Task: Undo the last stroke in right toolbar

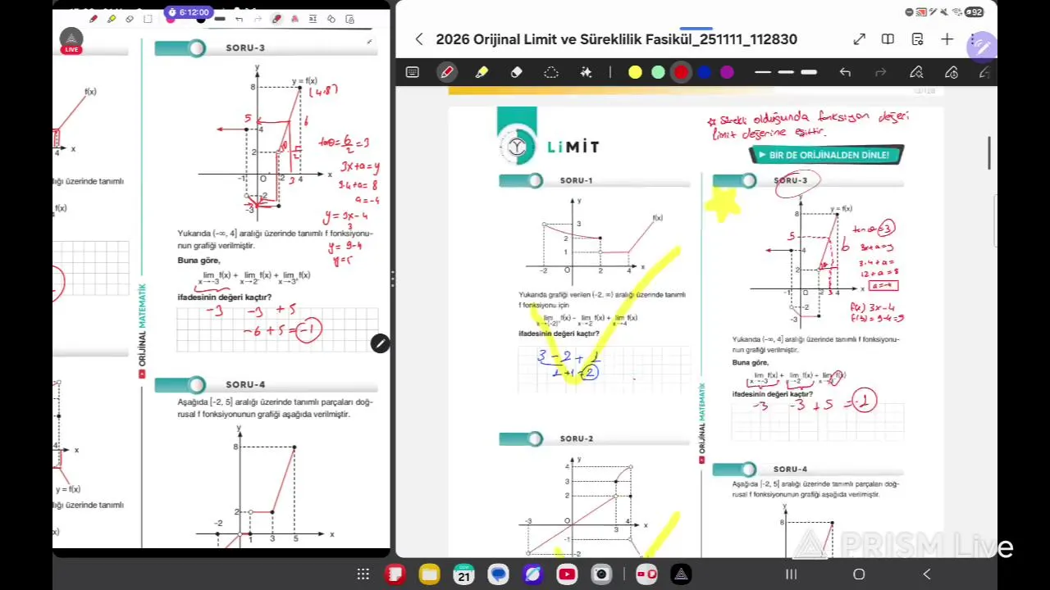Action: click(x=845, y=72)
